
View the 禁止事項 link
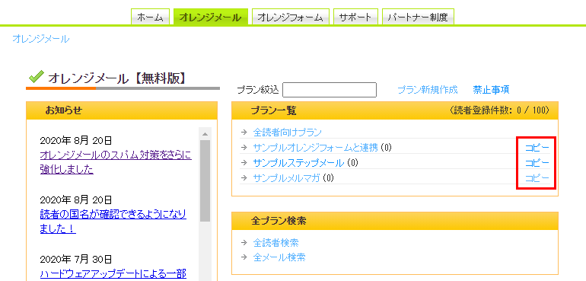point(491,90)
